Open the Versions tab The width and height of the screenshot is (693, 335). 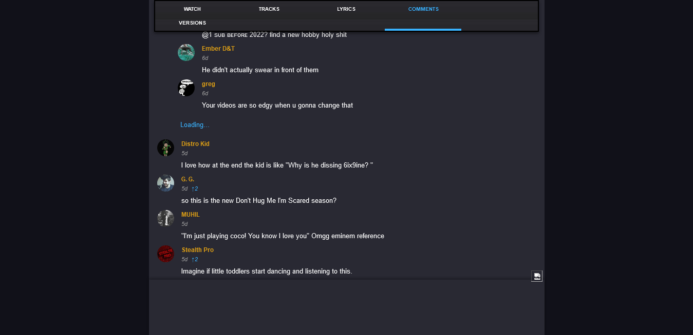[x=192, y=23]
